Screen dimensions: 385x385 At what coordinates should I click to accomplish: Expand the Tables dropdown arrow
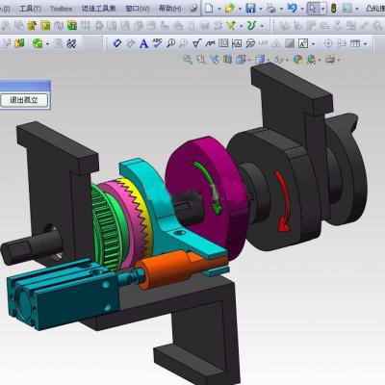pyautogui.click(x=366, y=43)
